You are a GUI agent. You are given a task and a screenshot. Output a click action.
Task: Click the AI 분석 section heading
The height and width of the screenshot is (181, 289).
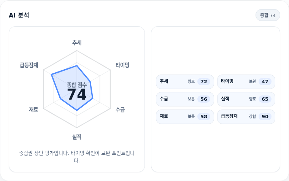pos(19,15)
